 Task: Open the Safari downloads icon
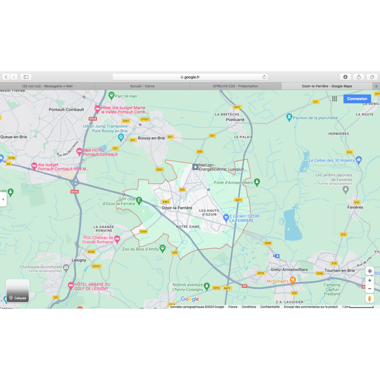(x=345, y=77)
